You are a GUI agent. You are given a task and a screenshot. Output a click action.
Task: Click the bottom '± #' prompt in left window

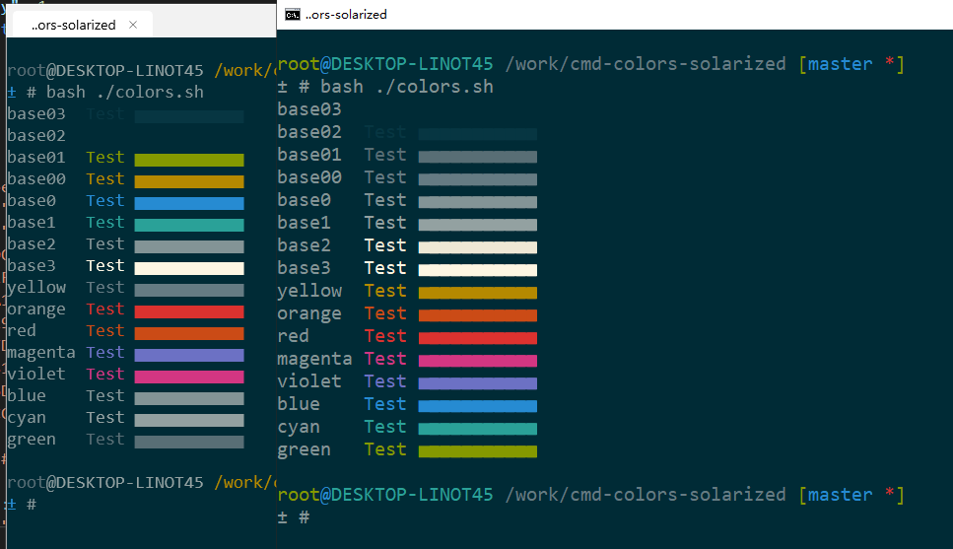22,505
